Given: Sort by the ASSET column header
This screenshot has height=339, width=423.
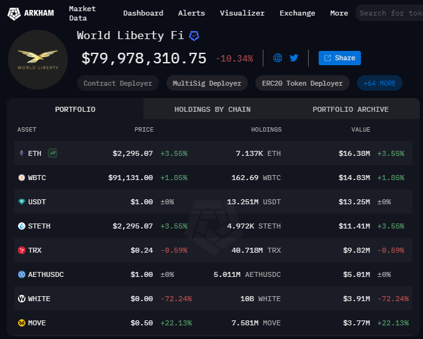Looking at the screenshot, I should (x=27, y=130).
